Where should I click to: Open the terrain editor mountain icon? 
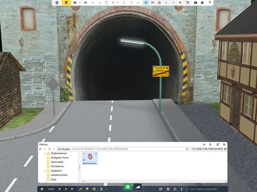pyautogui.click(x=137, y=187)
